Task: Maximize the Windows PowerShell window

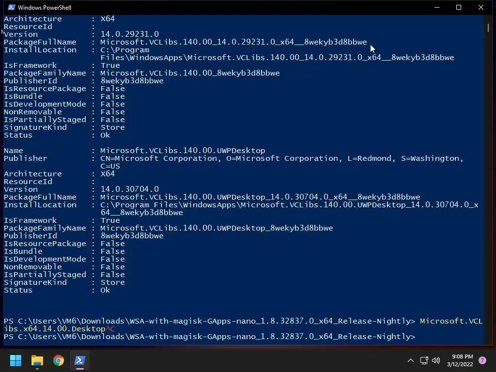Action: (459, 7)
